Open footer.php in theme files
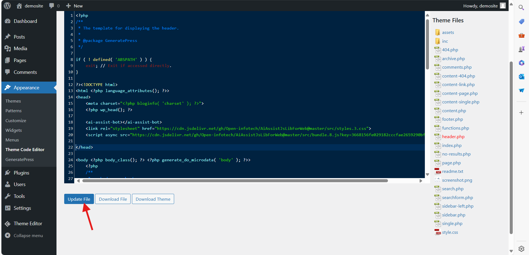The image size is (529, 255). click(x=452, y=119)
